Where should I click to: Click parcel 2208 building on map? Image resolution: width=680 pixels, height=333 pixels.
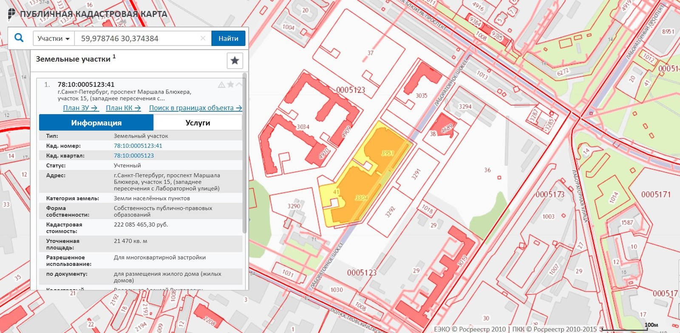click(208, 316)
